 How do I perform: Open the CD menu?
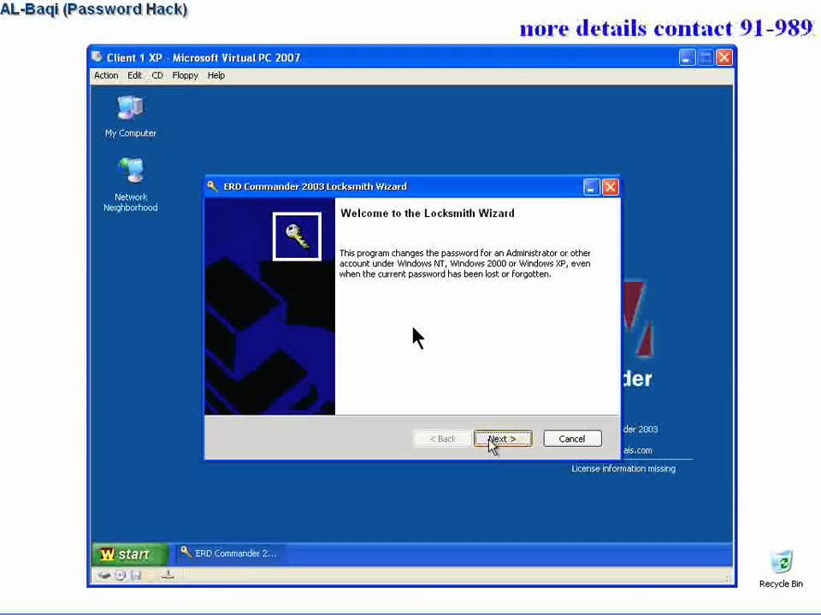pyautogui.click(x=157, y=75)
